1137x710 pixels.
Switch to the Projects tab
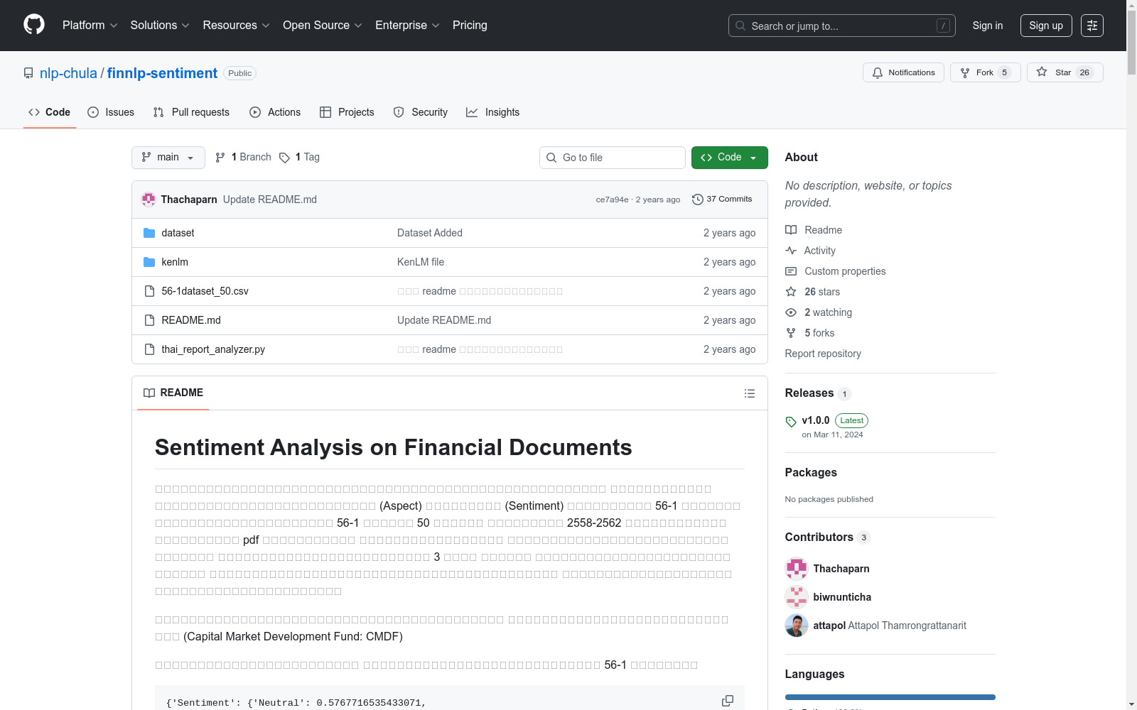tap(347, 112)
